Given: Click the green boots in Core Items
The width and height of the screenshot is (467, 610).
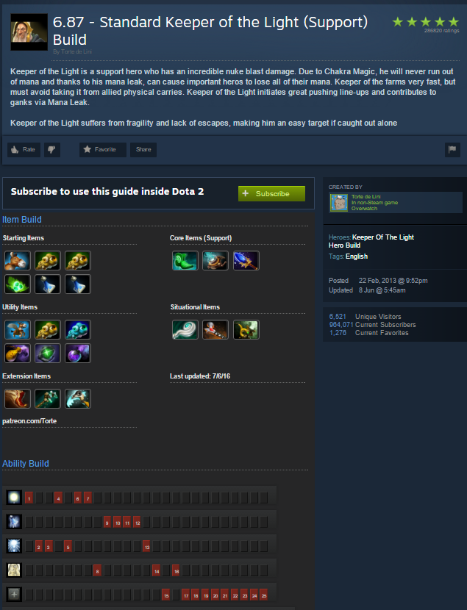Looking at the screenshot, I should (185, 261).
